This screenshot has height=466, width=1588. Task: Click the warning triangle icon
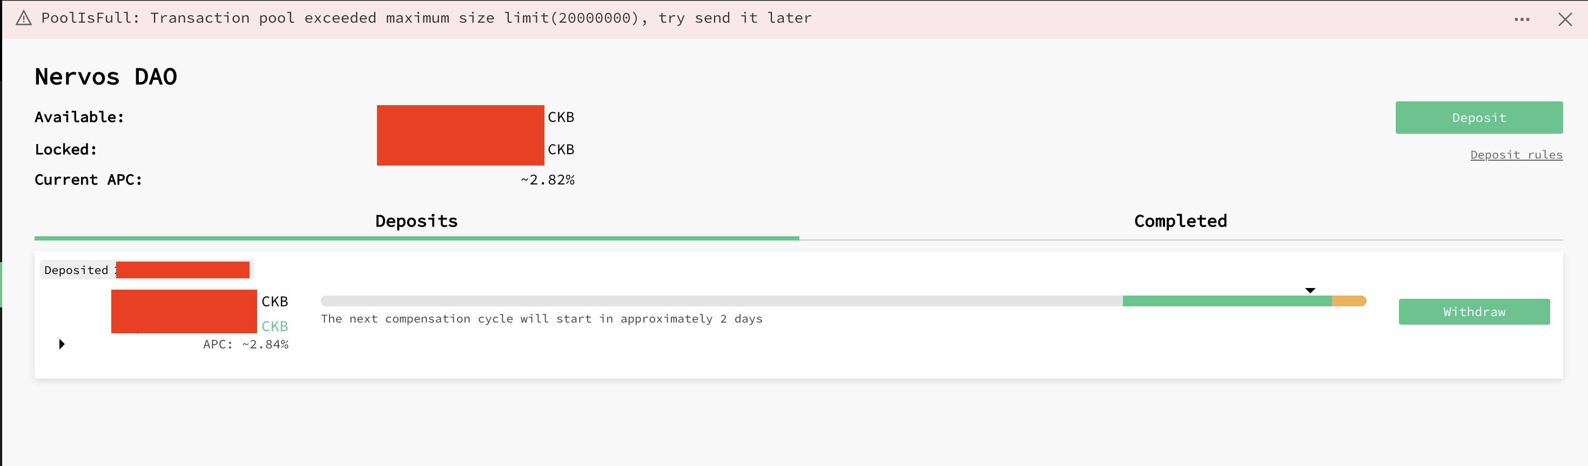(x=23, y=19)
